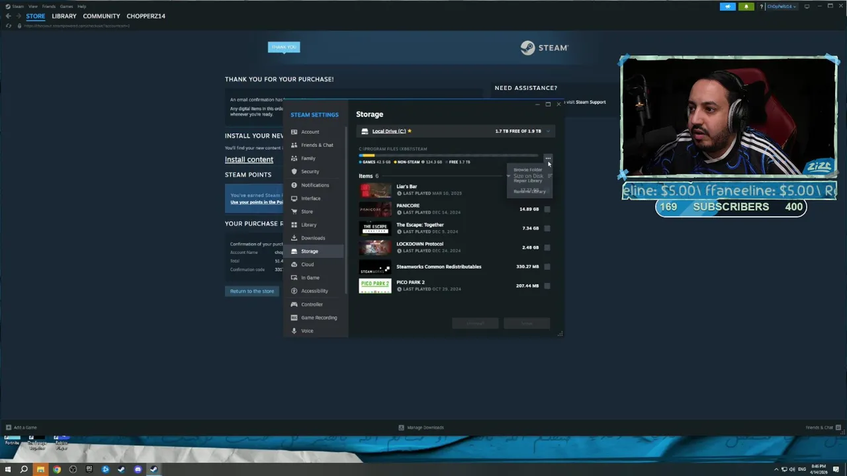This screenshot has width=847, height=476.
Task: Click the Use your points link
Action: 257,202
